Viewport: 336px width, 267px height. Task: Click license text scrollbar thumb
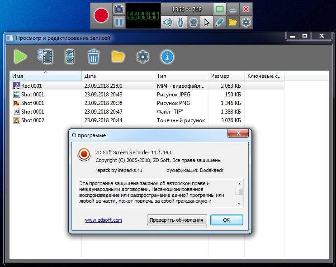tap(239, 191)
